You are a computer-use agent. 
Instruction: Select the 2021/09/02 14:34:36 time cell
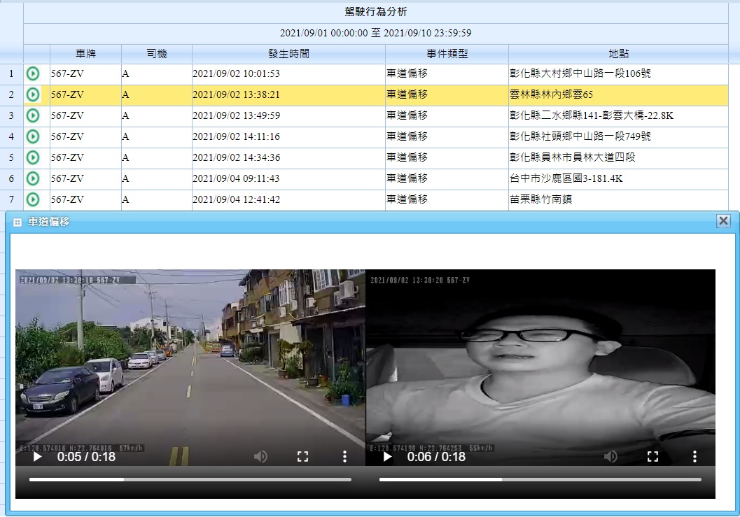point(289,157)
